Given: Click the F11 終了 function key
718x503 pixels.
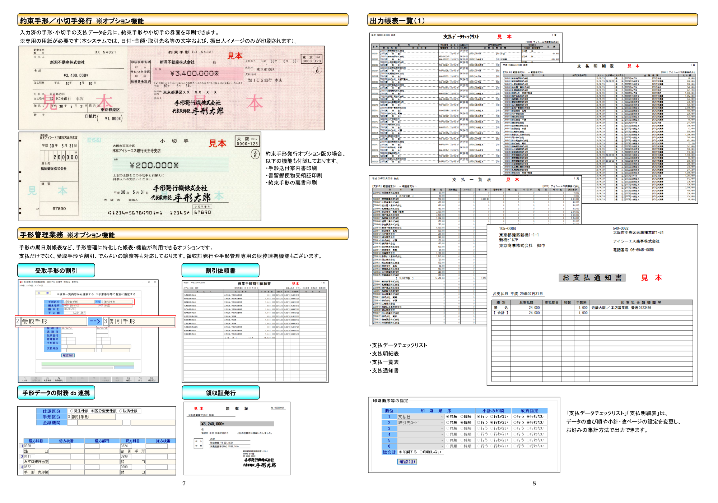Looking at the screenshot, I should tap(140, 379).
